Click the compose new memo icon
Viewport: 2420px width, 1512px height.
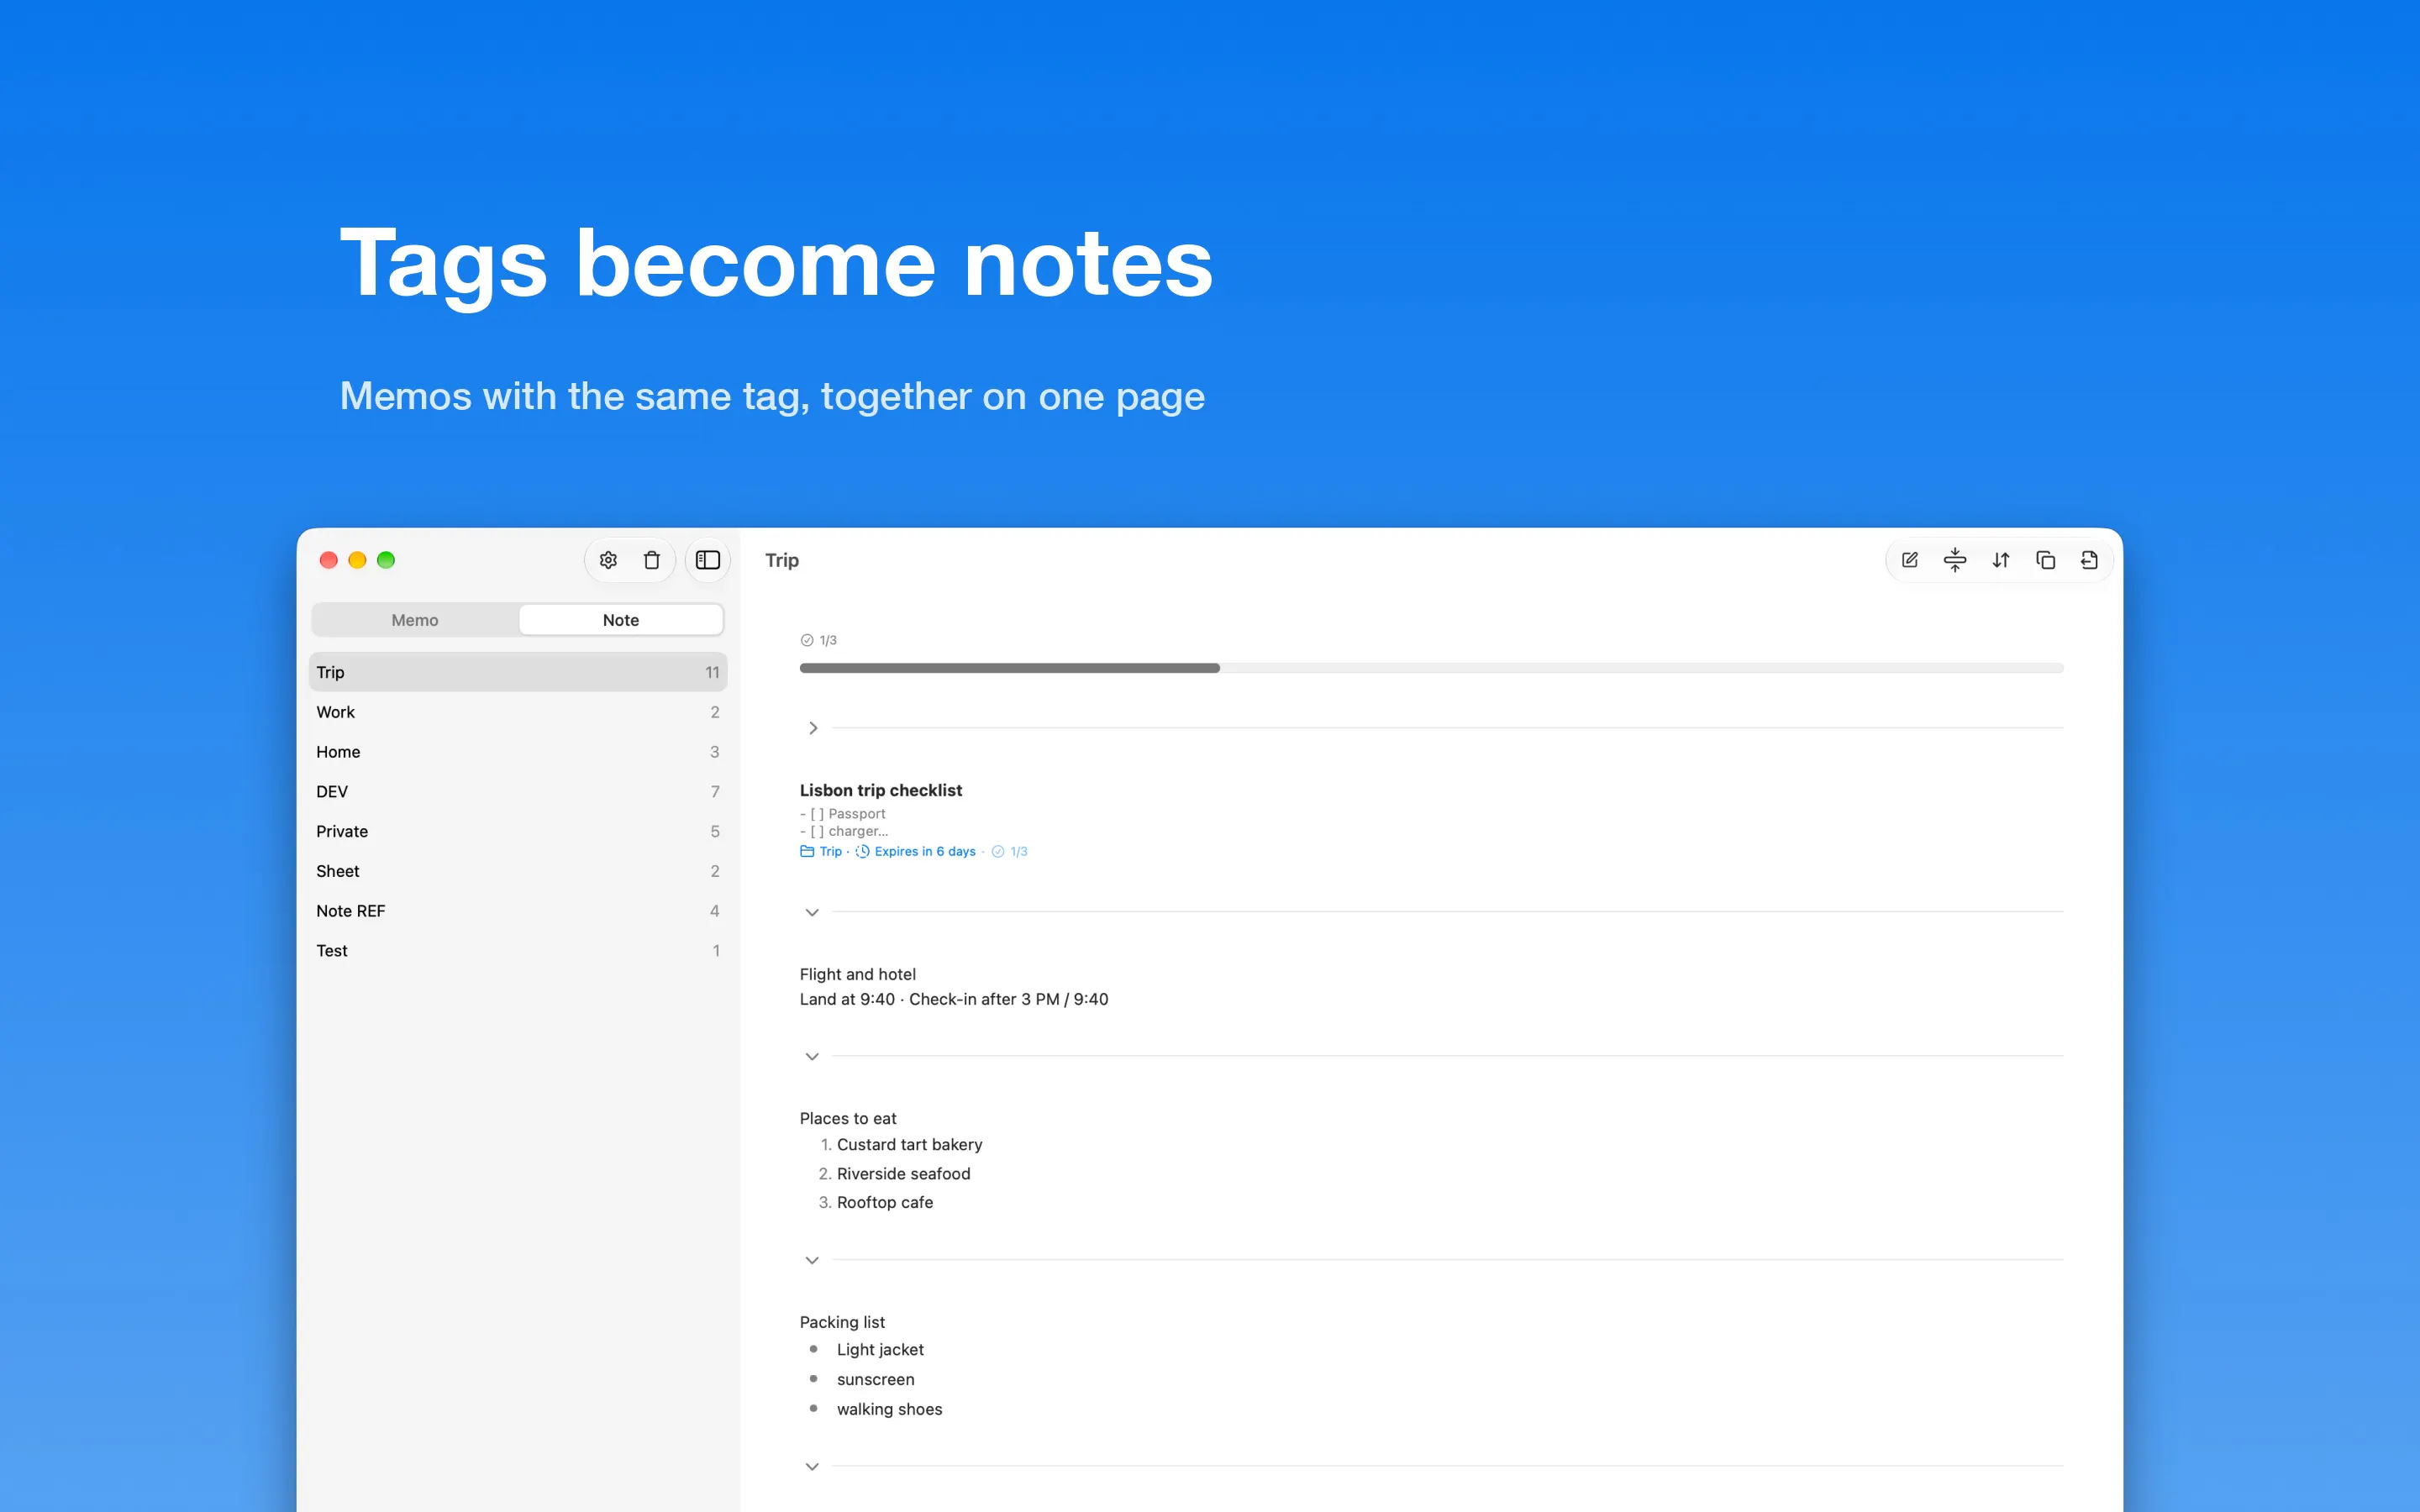(x=1910, y=560)
